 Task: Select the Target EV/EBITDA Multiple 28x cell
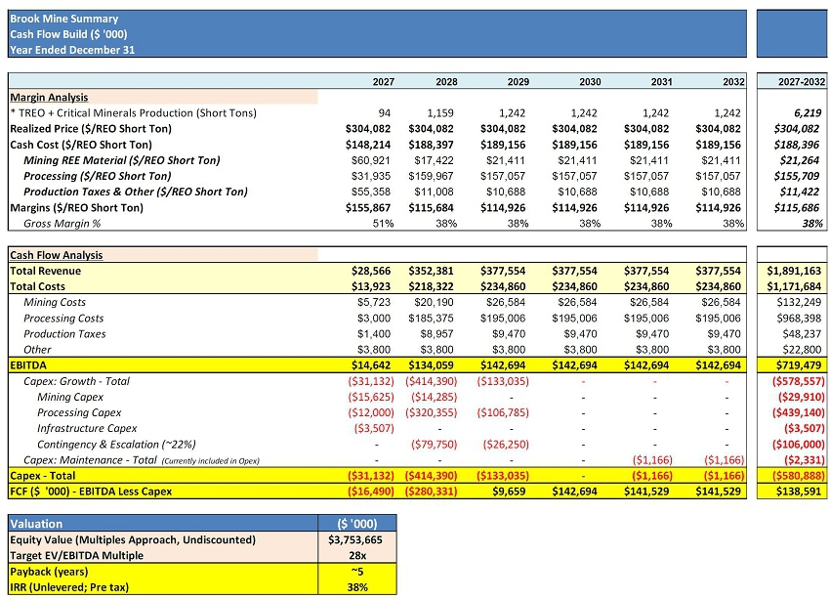pyautogui.click(x=357, y=555)
